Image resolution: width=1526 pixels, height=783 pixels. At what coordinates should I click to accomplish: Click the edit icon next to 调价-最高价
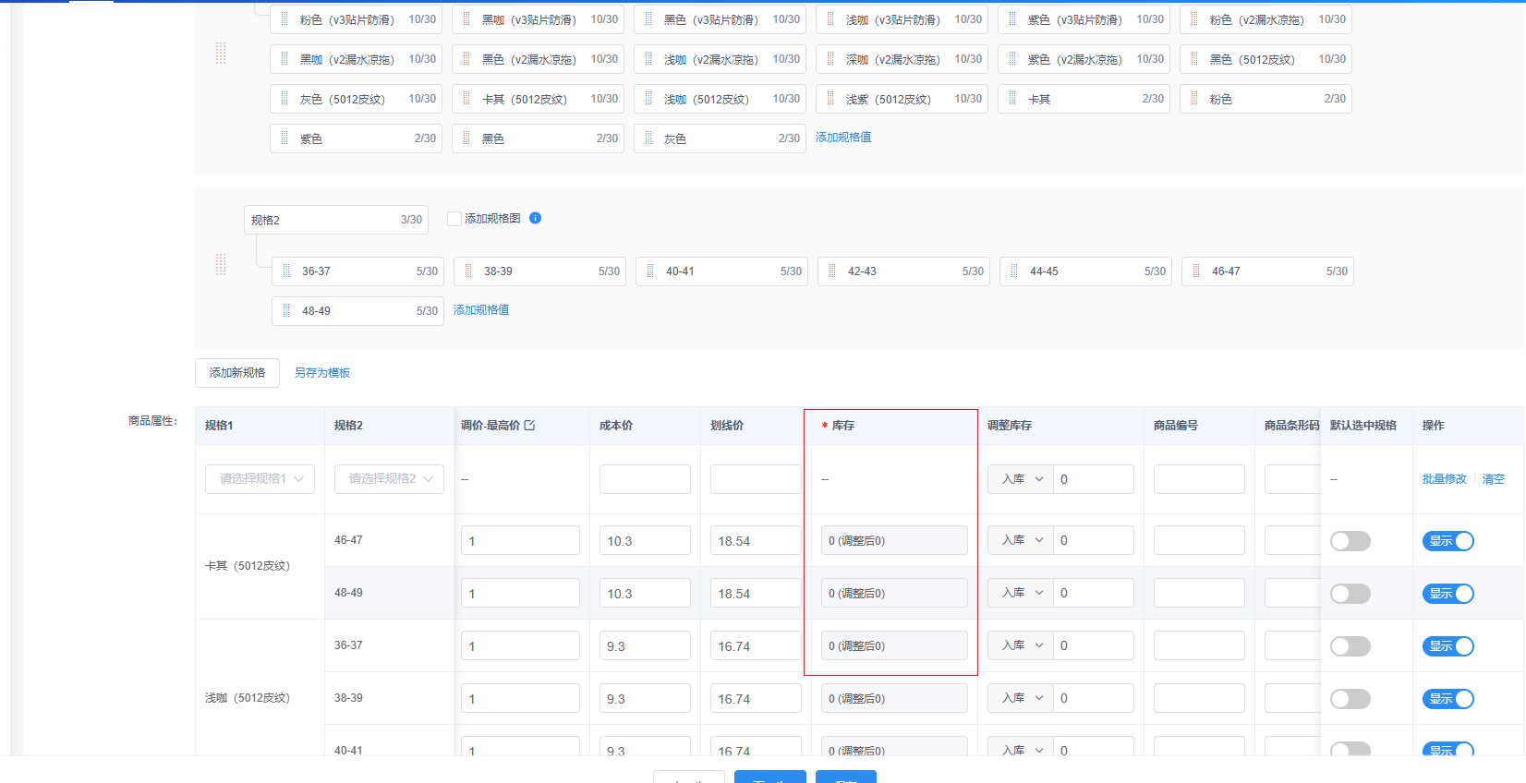point(529,426)
